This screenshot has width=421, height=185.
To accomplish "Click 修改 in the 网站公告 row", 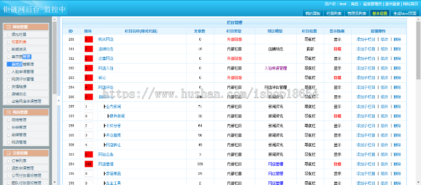I will tap(384, 155).
